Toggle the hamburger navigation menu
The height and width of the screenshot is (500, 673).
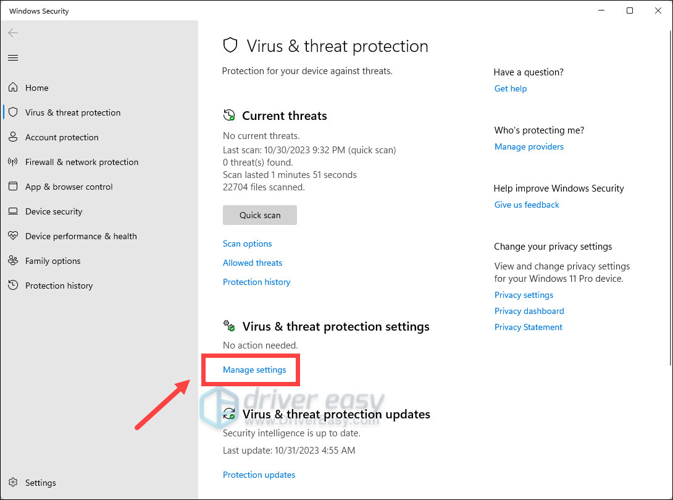(13, 58)
